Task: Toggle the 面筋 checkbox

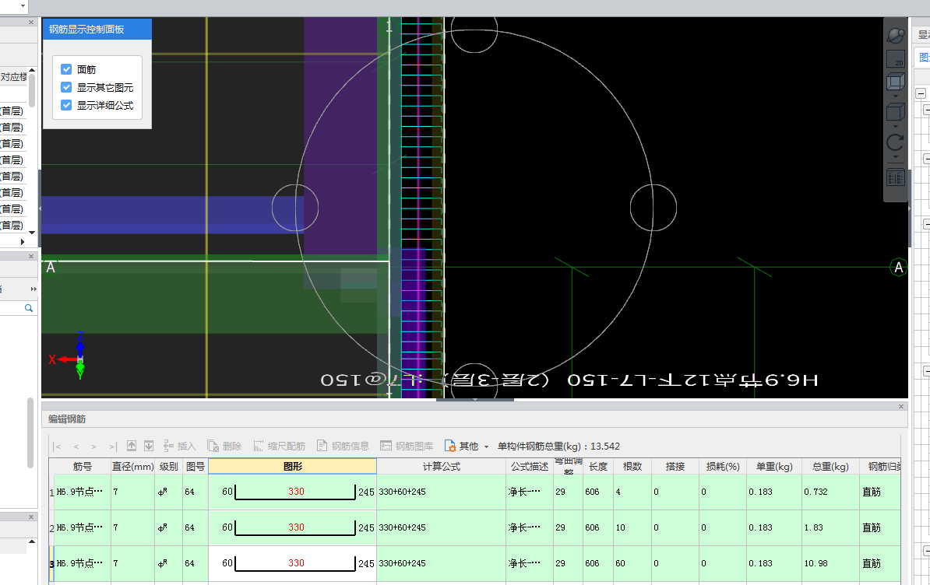Action: tap(66, 69)
